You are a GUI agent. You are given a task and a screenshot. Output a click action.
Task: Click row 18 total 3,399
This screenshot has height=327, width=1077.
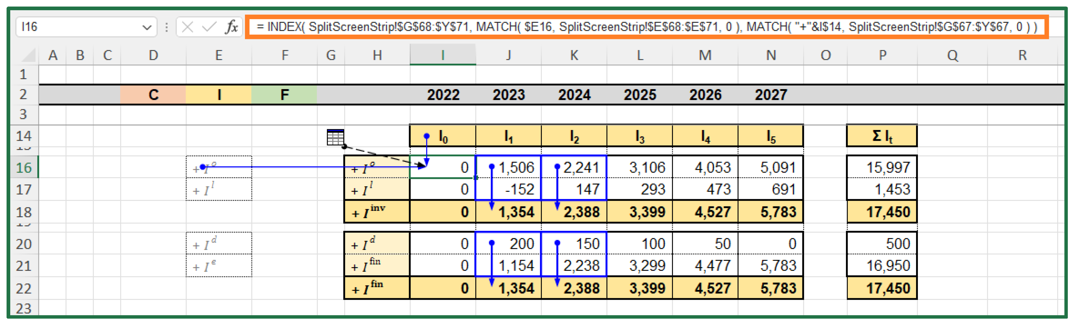(x=640, y=212)
